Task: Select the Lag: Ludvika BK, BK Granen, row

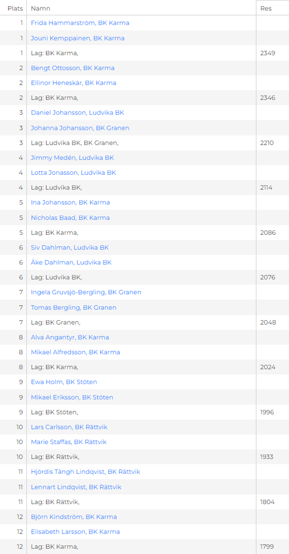Action: (144, 143)
